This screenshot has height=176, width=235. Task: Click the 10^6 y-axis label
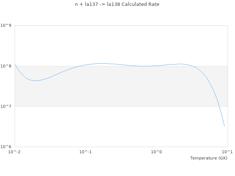click(x=7, y=147)
